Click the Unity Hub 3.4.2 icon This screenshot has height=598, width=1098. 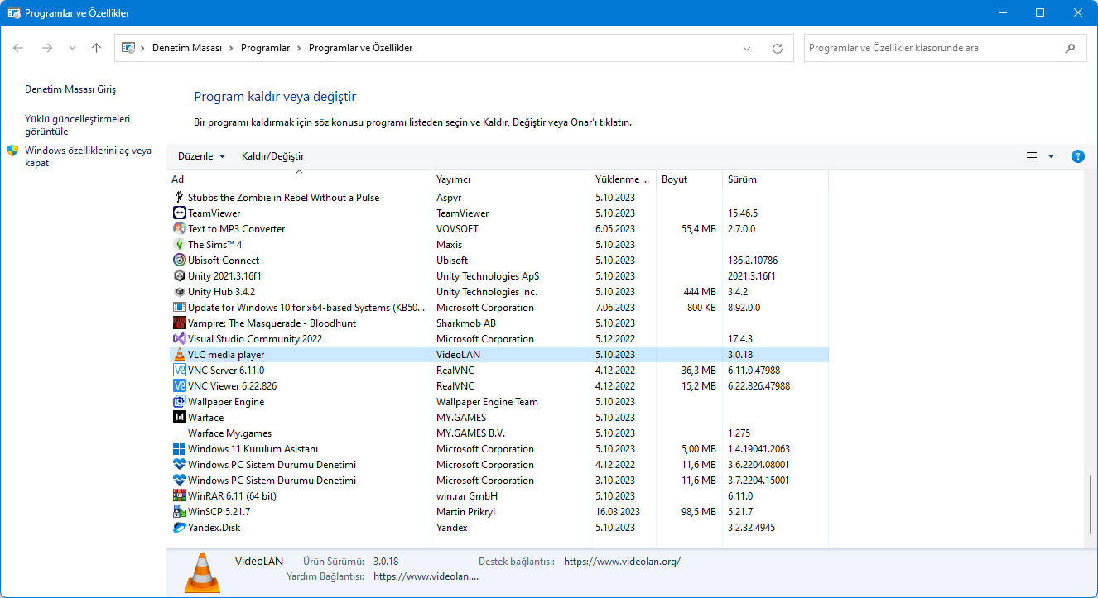[179, 292]
